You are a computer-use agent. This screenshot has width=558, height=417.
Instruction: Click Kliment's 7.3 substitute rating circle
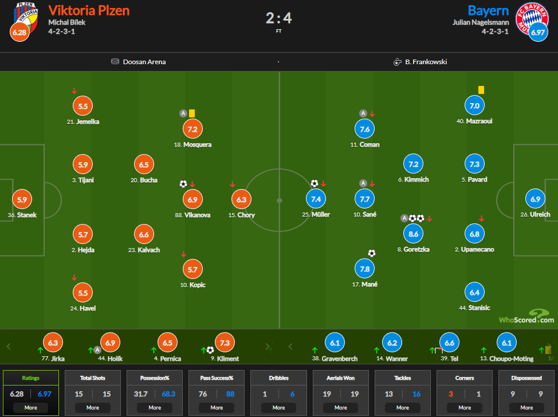click(x=225, y=343)
